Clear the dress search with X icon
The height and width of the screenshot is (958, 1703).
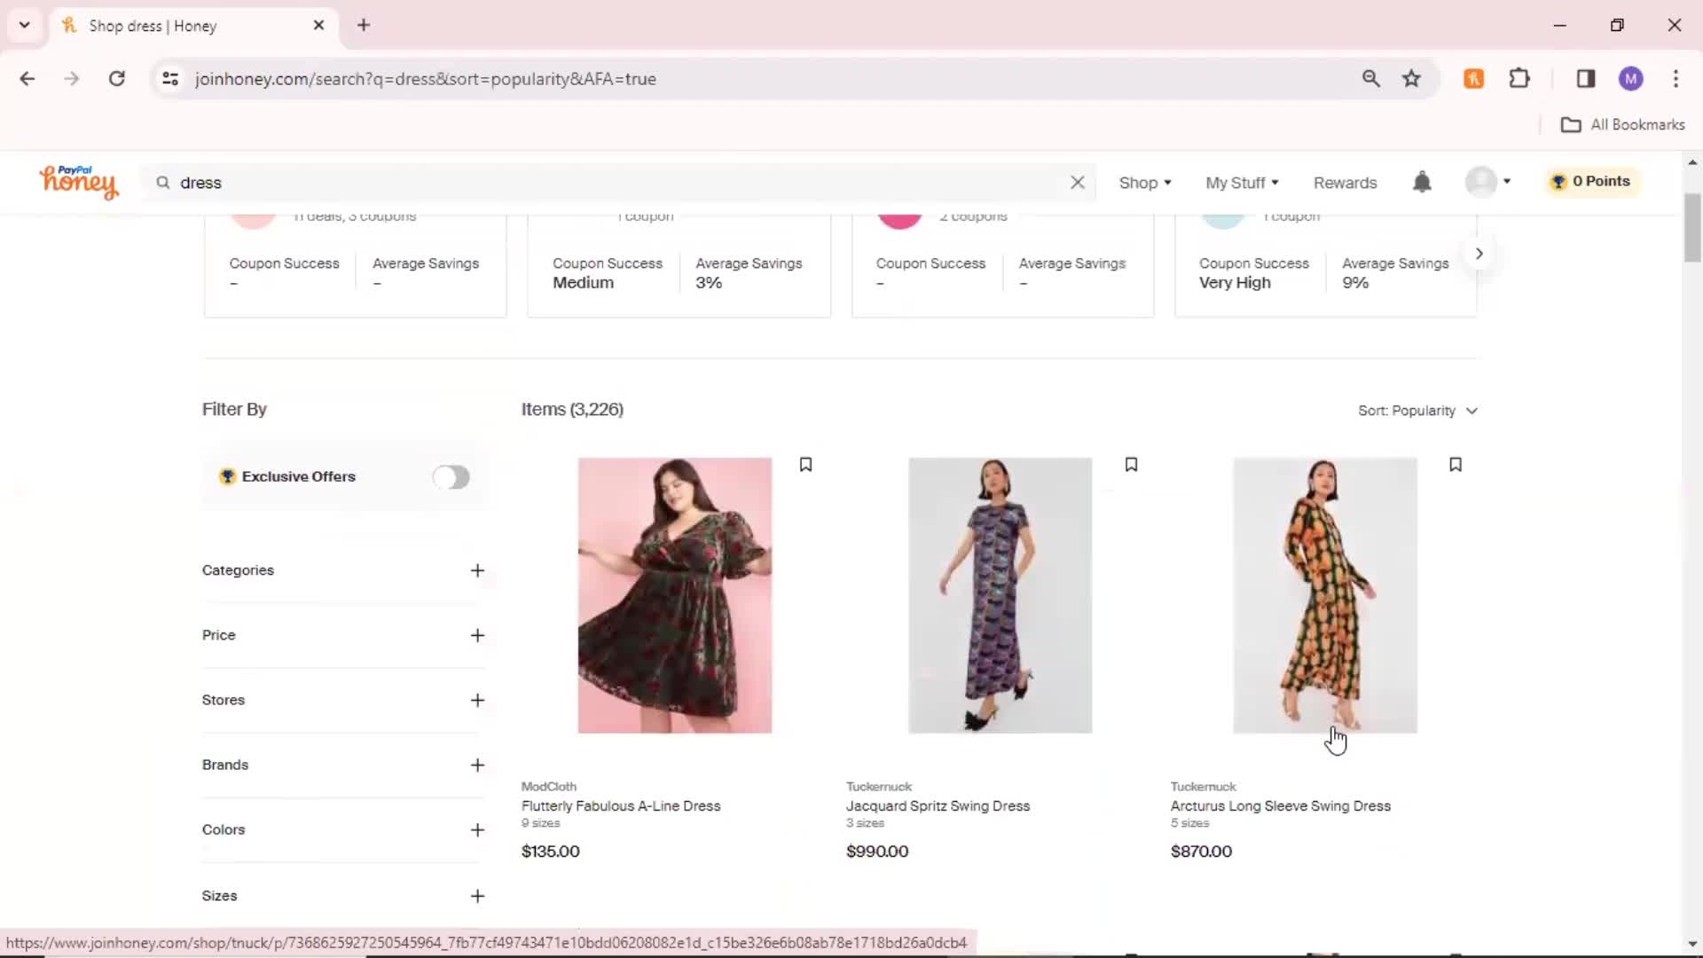[1077, 182]
